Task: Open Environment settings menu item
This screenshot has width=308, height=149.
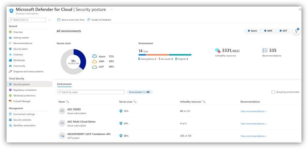Action: 24,114
